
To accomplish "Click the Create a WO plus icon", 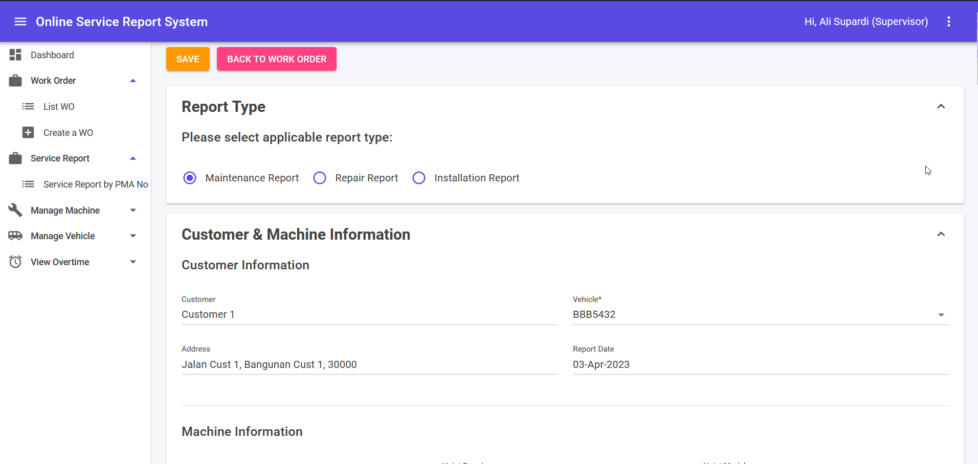I will coord(28,132).
